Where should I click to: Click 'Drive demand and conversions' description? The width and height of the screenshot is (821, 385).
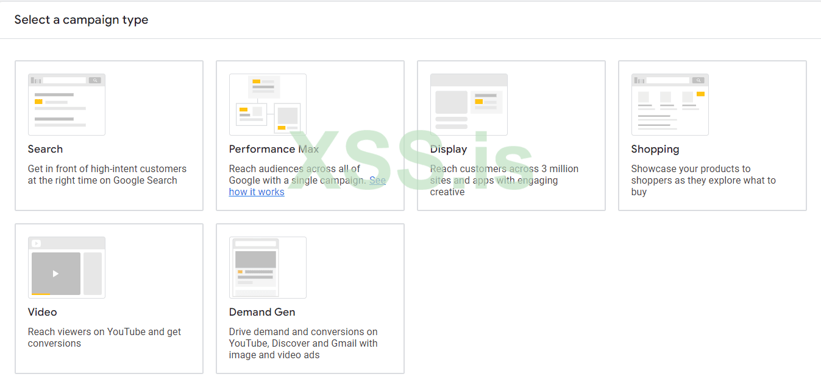pos(304,343)
